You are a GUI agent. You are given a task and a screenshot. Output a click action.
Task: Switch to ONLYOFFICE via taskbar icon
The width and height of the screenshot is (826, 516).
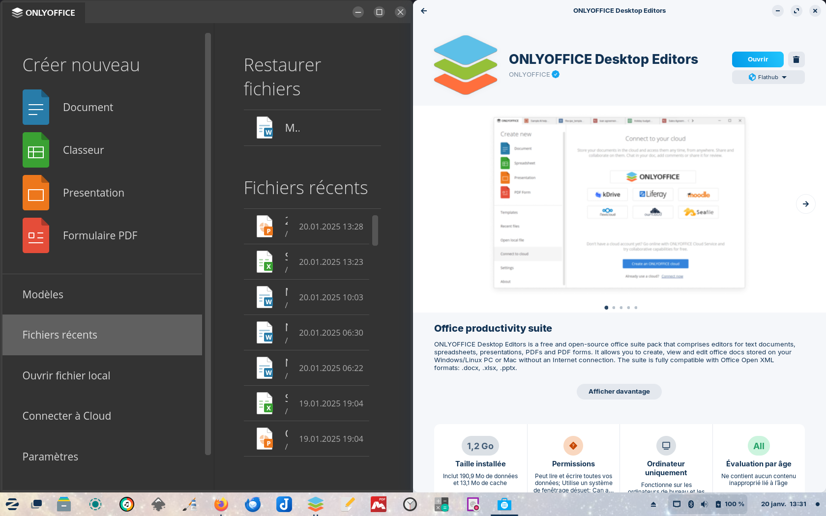pos(316,504)
